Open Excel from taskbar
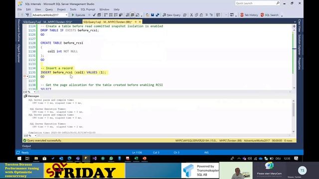319x179 pixels. click(136, 159)
